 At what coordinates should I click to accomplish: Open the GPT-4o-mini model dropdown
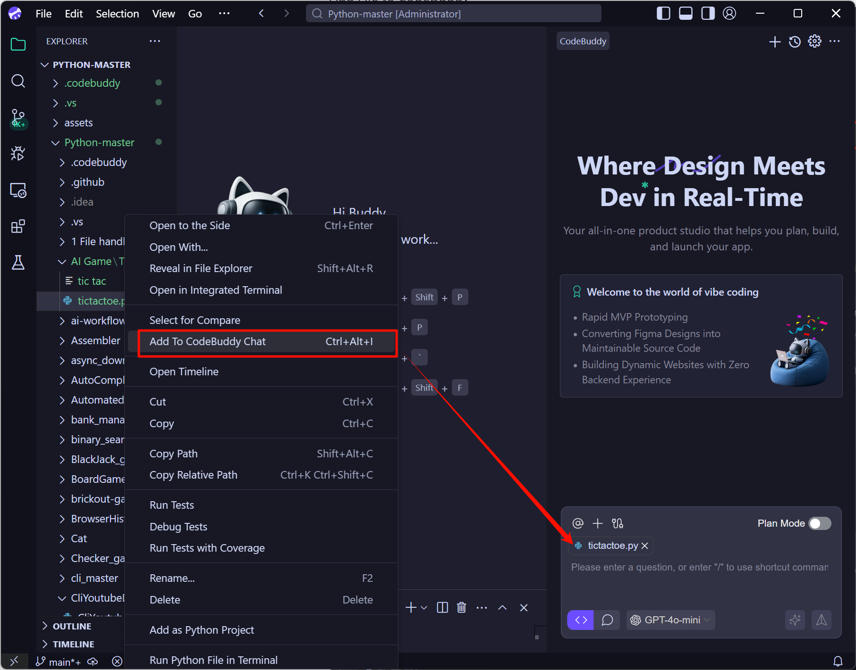click(x=671, y=620)
